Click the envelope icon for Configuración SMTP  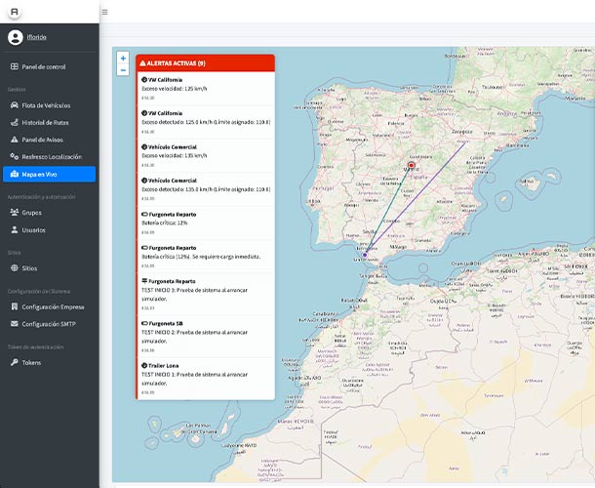[15, 324]
